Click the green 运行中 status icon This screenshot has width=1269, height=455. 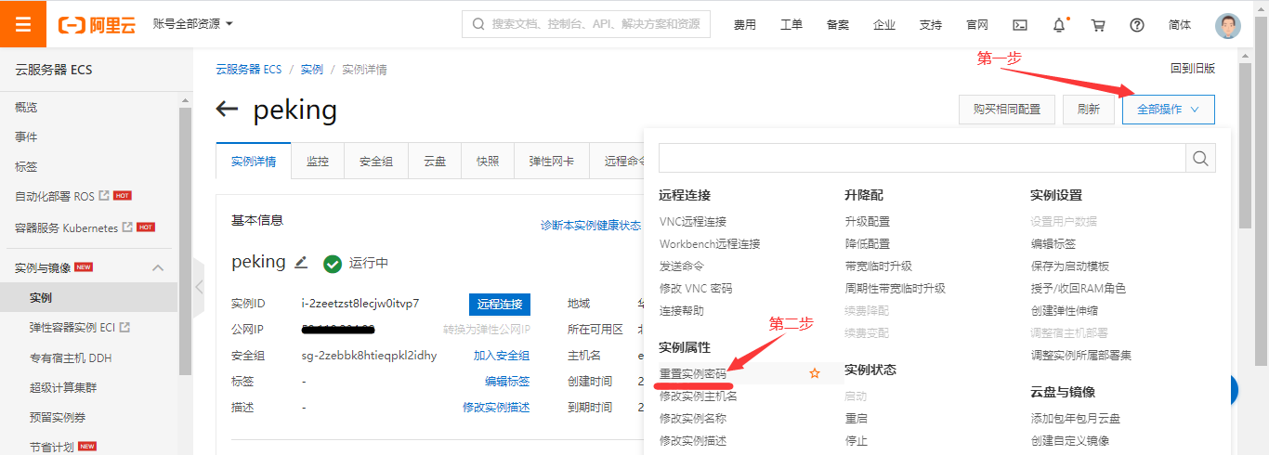tap(333, 264)
